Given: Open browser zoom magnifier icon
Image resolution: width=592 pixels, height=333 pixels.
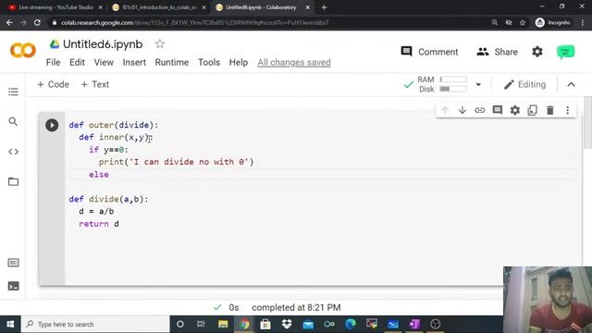Looking at the screenshot, I should coord(495,22).
